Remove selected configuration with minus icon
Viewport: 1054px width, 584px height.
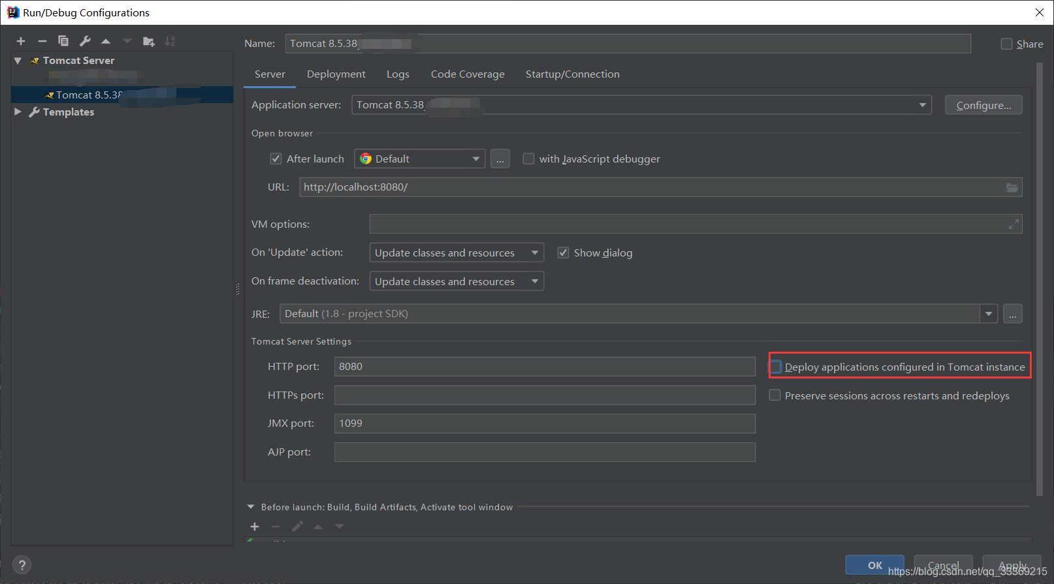pyautogui.click(x=42, y=41)
